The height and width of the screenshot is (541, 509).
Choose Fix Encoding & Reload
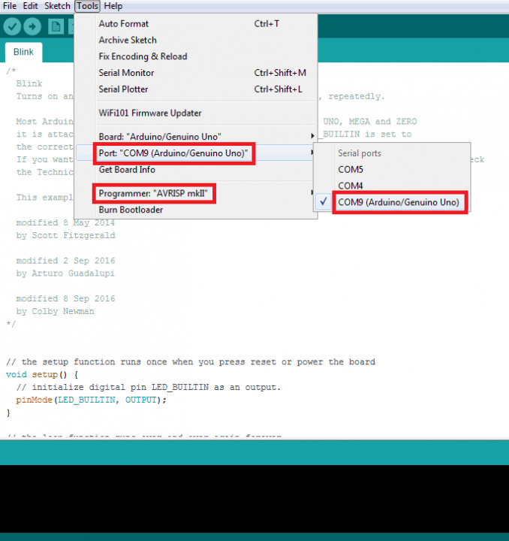click(x=196, y=56)
